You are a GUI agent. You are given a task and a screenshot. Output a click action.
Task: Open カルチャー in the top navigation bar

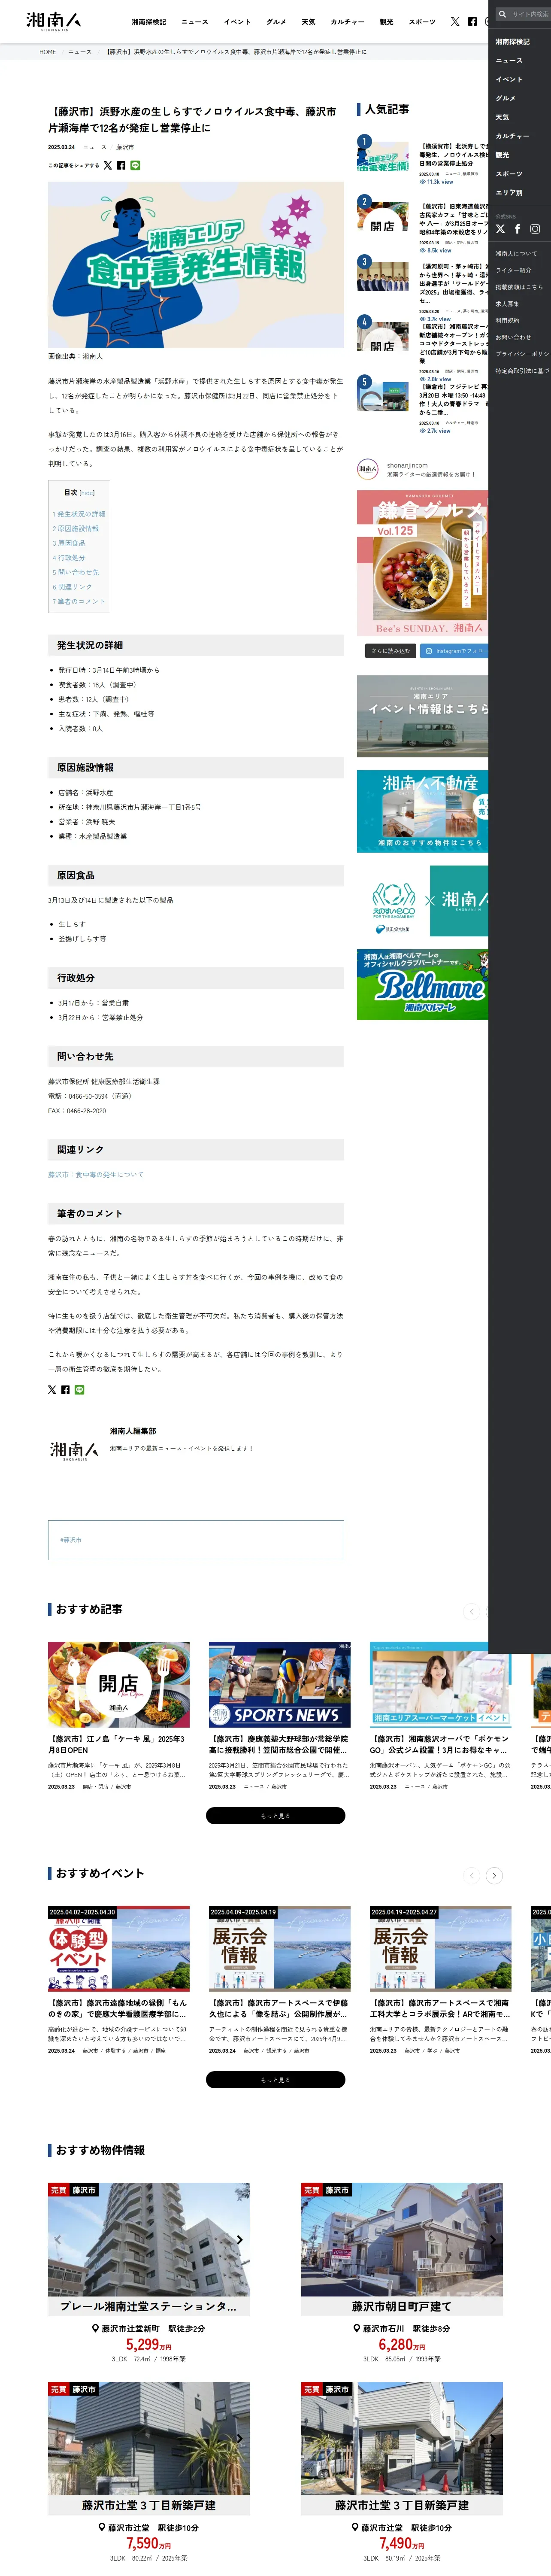point(347,22)
